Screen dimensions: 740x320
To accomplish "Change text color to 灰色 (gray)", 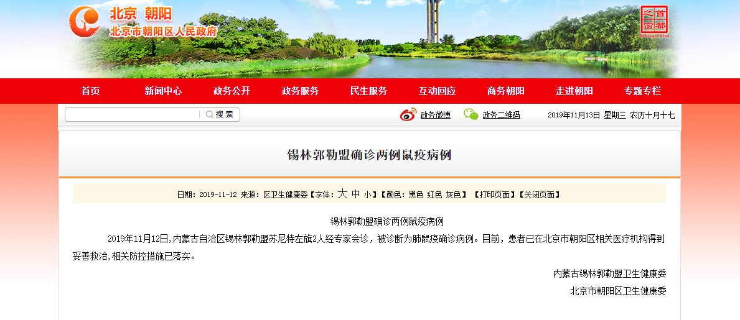I will [452, 194].
